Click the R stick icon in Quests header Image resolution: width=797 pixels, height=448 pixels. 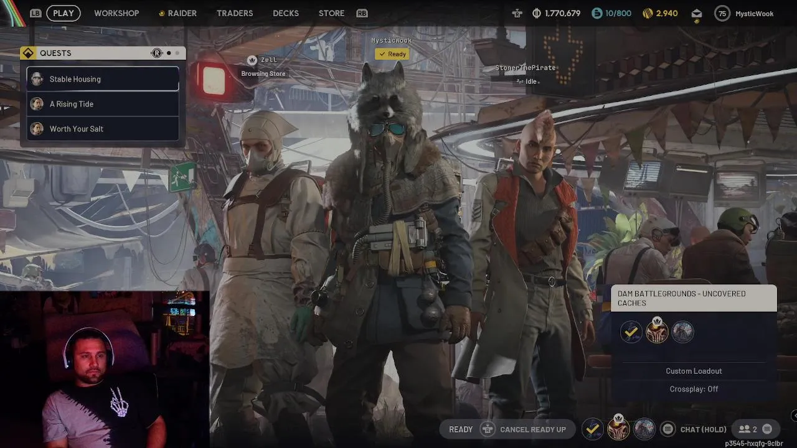157,53
